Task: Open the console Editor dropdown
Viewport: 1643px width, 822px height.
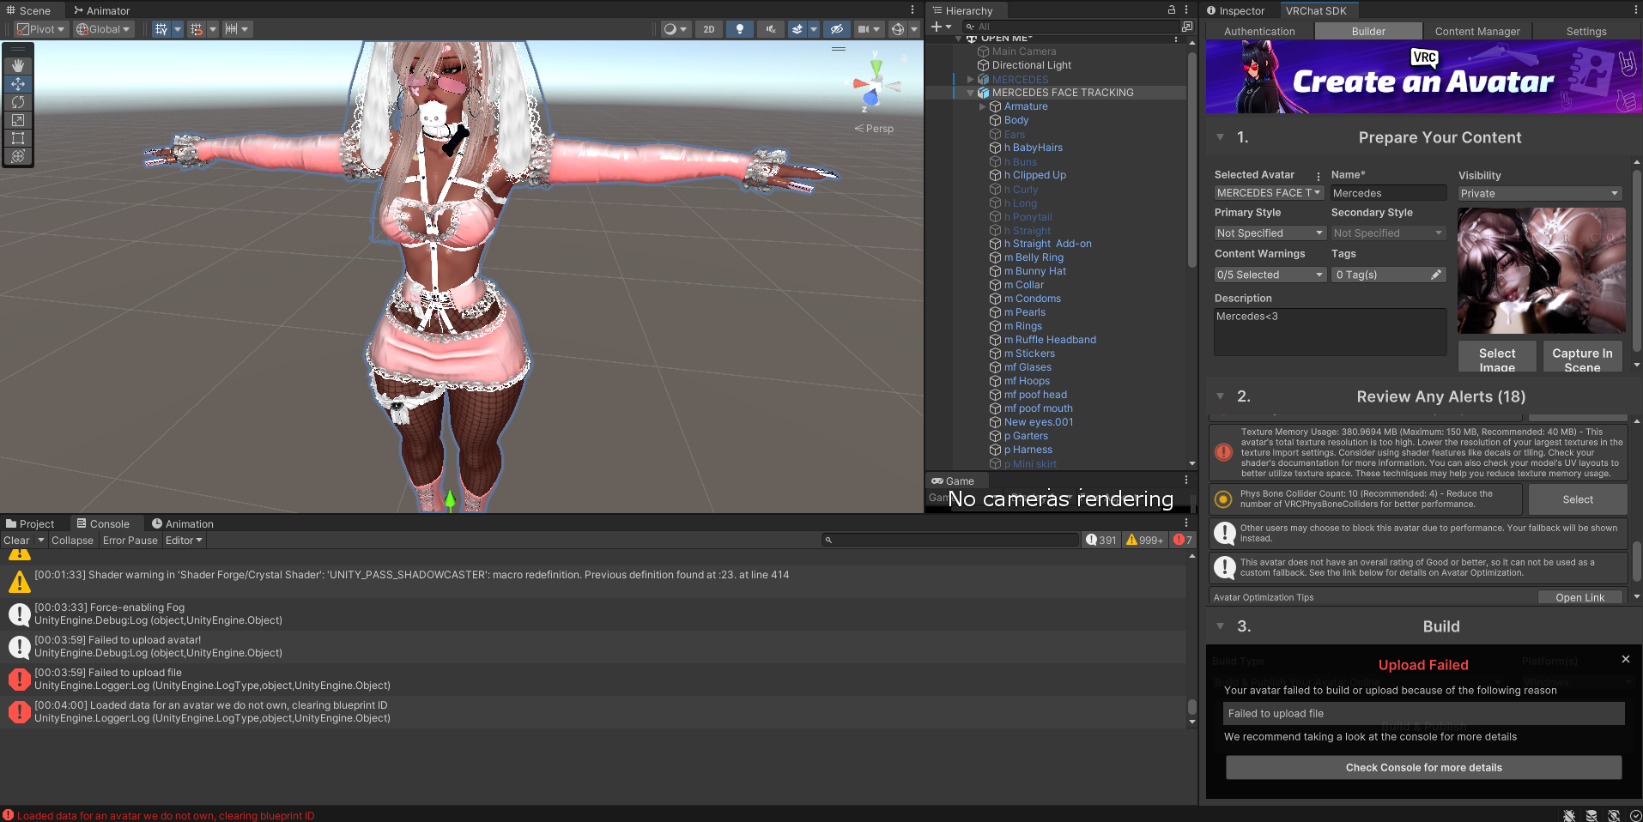Action: 184,541
